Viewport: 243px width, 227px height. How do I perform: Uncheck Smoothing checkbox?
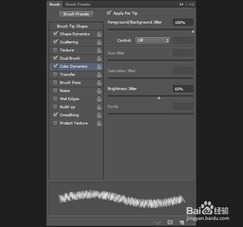(x=55, y=115)
